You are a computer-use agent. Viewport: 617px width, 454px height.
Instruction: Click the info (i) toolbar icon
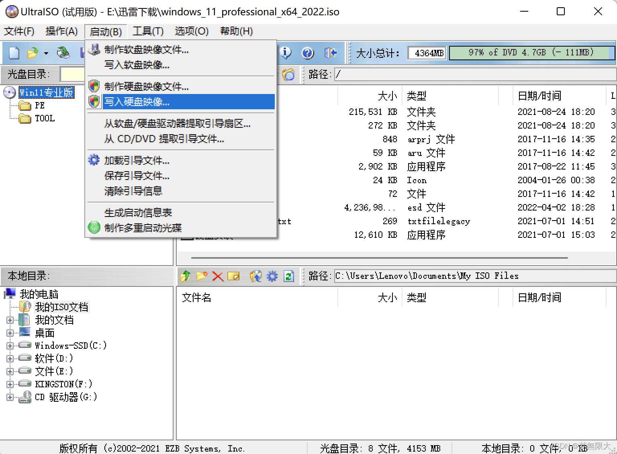(x=285, y=53)
